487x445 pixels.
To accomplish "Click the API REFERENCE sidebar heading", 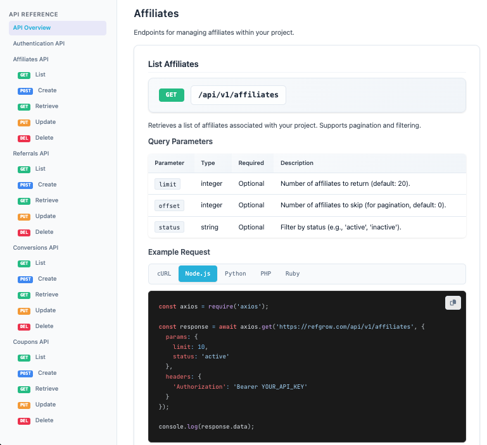I will click(x=34, y=15).
